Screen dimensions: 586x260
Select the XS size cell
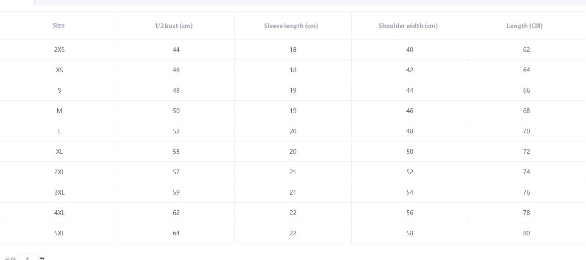click(x=59, y=70)
